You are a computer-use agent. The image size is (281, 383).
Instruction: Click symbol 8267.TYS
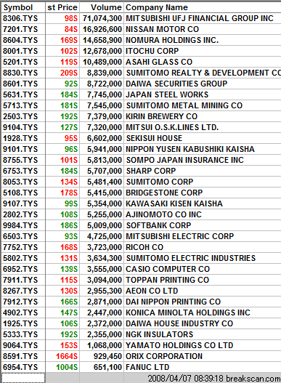click(x=20, y=291)
